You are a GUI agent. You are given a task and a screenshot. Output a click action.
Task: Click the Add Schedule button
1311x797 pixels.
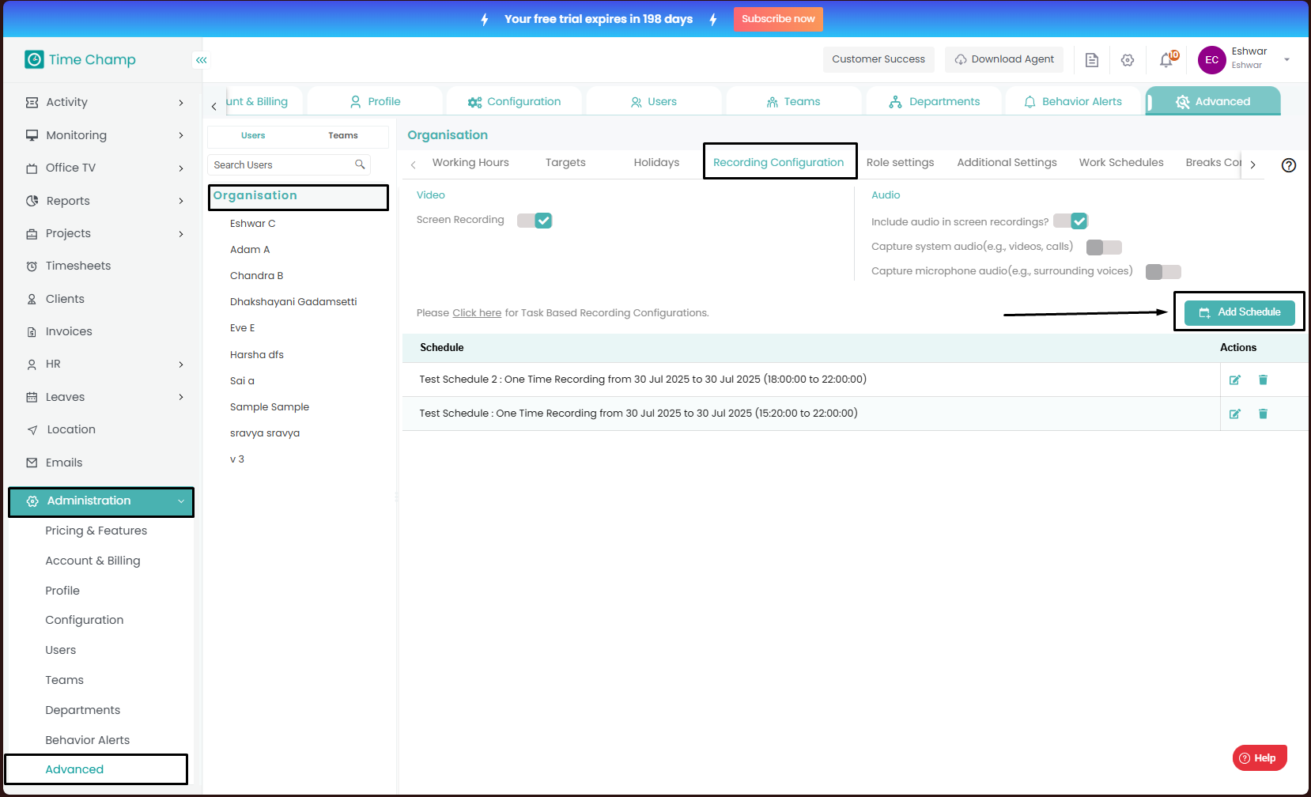(x=1239, y=312)
